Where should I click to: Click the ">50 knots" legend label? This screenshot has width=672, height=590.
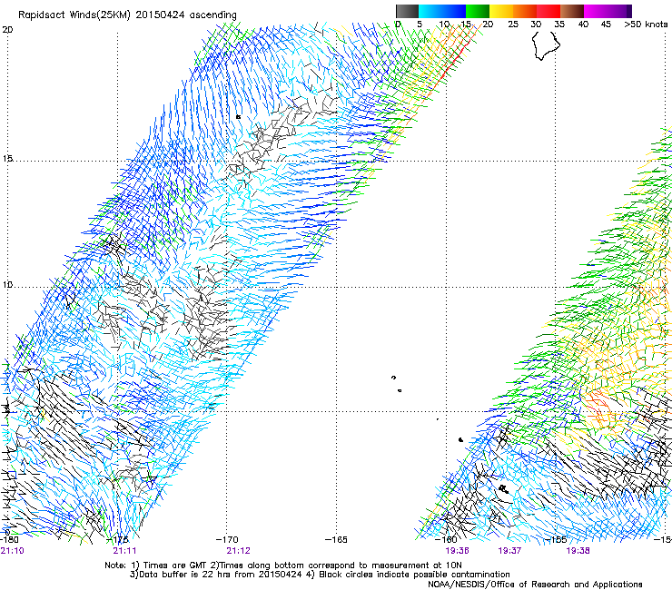tap(646, 25)
